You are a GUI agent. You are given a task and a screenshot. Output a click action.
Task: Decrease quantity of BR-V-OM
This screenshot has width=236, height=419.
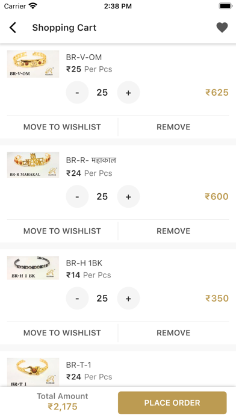pos(77,93)
